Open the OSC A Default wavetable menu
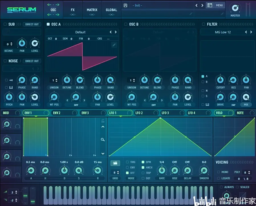The width and height of the screenshot is (256, 206). [x=80, y=32]
